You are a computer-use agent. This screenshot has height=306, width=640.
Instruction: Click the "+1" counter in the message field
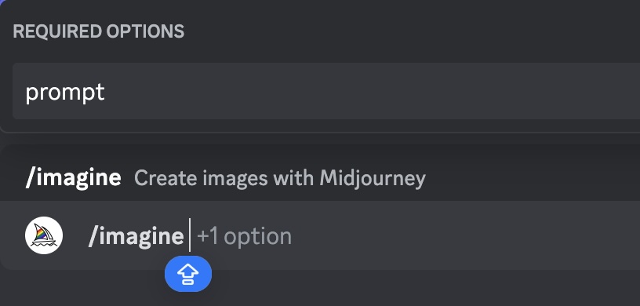point(208,236)
